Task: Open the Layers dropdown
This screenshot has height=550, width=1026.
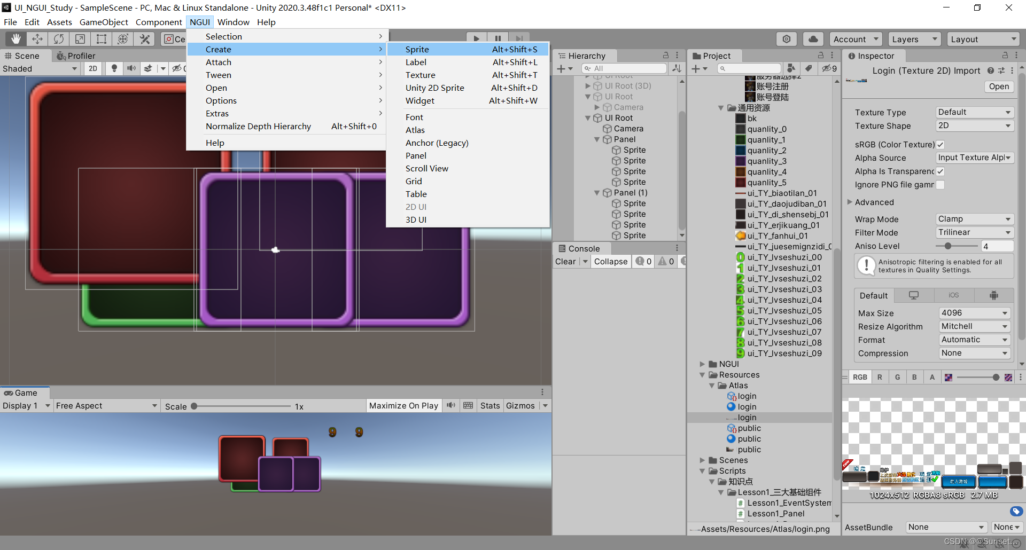Action: pyautogui.click(x=914, y=39)
